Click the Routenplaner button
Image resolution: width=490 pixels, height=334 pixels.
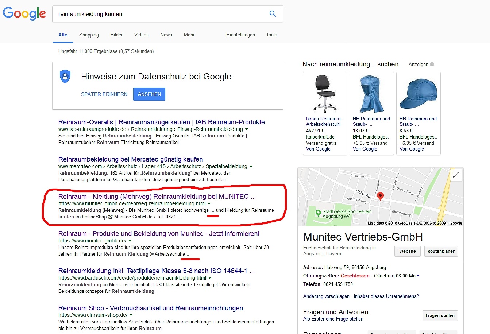click(x=441, y=251)
